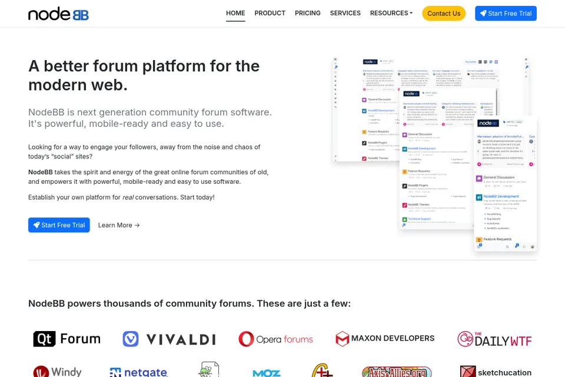Click the "Establish your own platform" sentence
This screenshot has width=565, height=377.
pyautogui.click(x=121, y=197)
